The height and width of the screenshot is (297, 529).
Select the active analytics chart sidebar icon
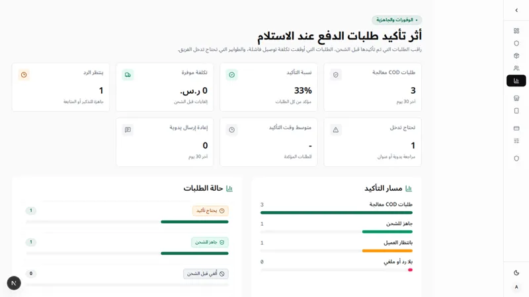pos(516,81)
